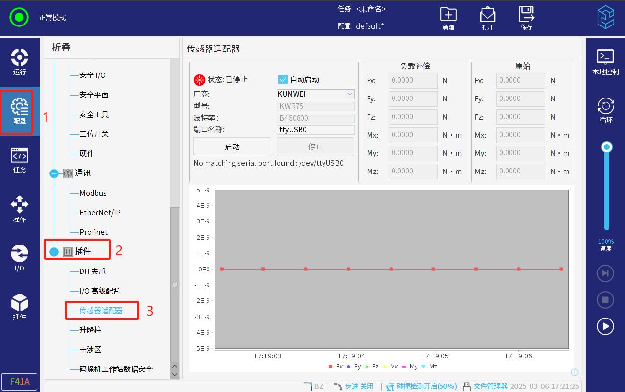Click the 启动 start button
This screenshot has width=625, height=392.
click(232, 147)
